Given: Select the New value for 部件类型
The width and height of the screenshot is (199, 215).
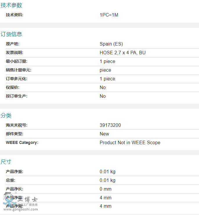Looking at the screenshot, I should [x=104, y=134].
